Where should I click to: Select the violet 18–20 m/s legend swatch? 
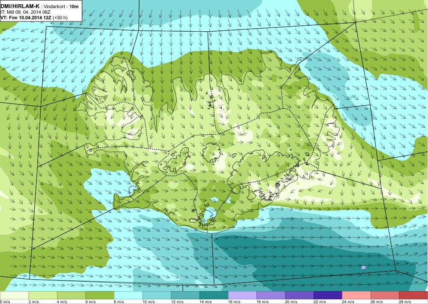pos(271,295)
